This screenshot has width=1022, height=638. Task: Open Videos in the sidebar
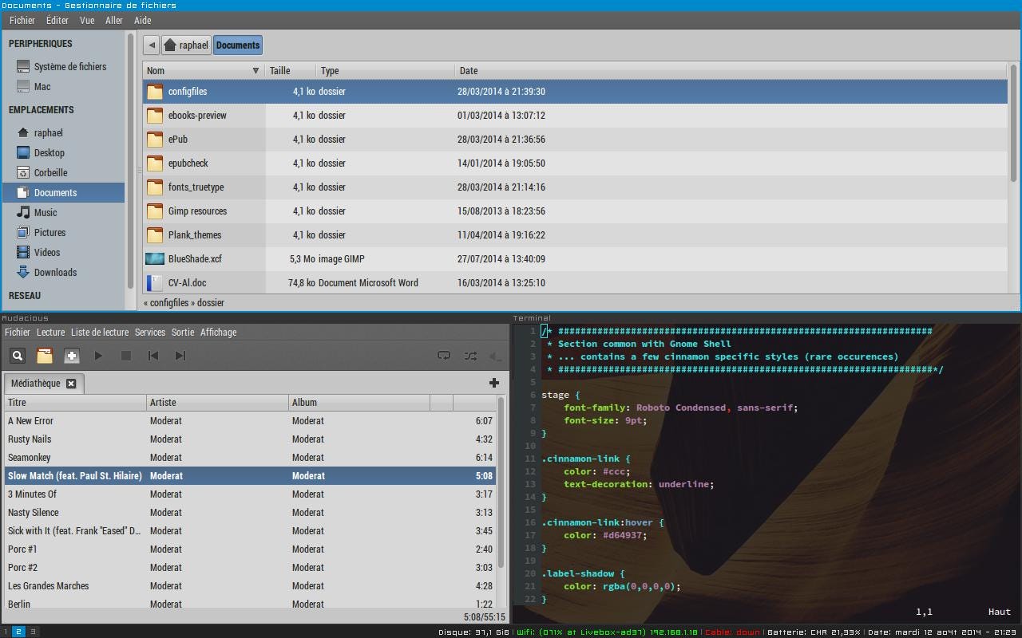63,253
